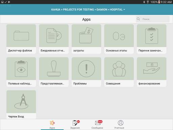Open the Представляемая stamp icon
The width and height of the screenshot is (173, 130).
tap(54, 68)
